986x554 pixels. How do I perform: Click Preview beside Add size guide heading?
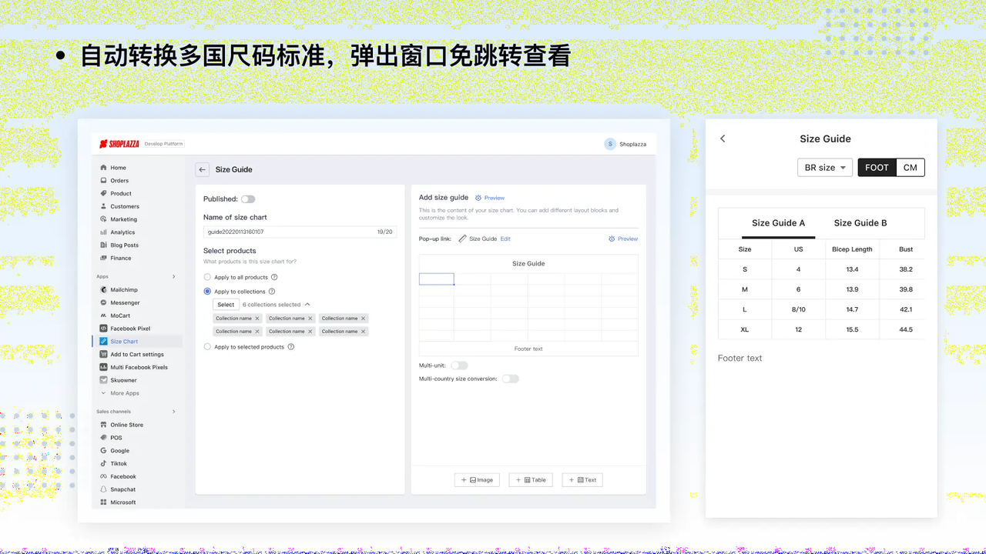click(x=490, y=198)
